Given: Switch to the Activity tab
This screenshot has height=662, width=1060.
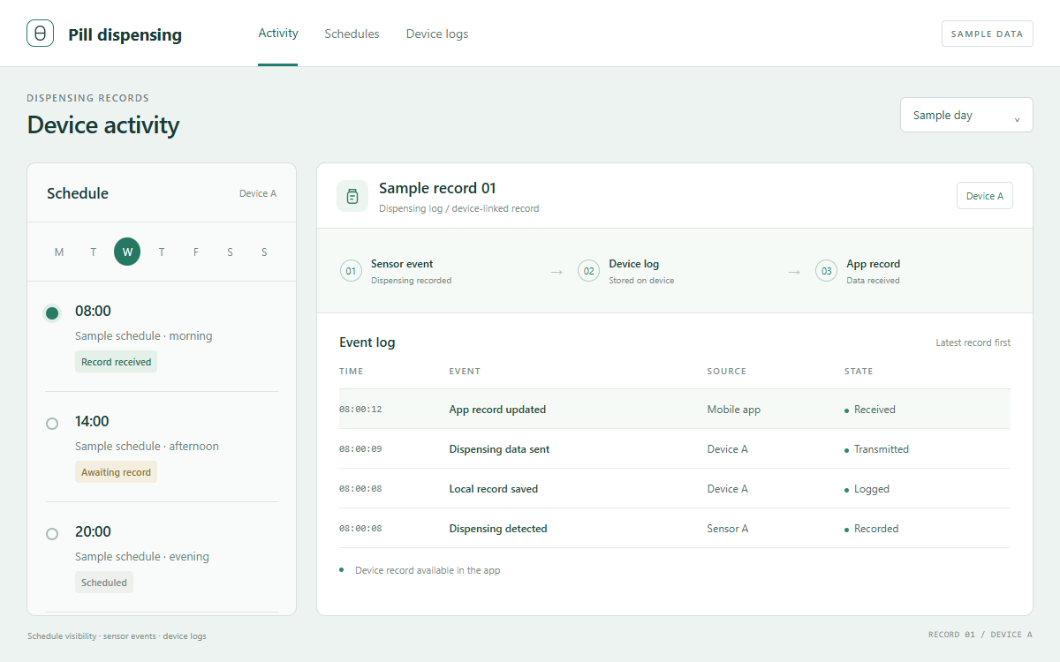Looking at the screenshot, I should [278, 34].
